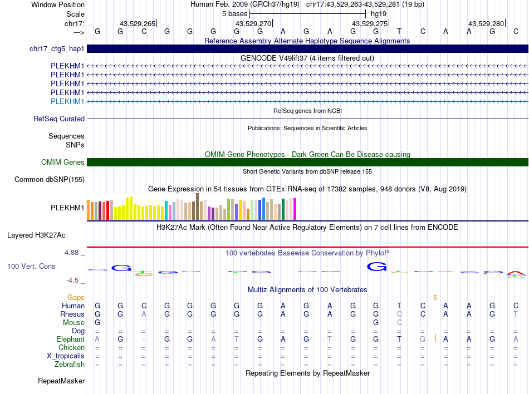Open the light-blue PLEKHM1 transcript label
Image resolution: width=529 pixels, height=394 pixels.
tap(67, 101)
